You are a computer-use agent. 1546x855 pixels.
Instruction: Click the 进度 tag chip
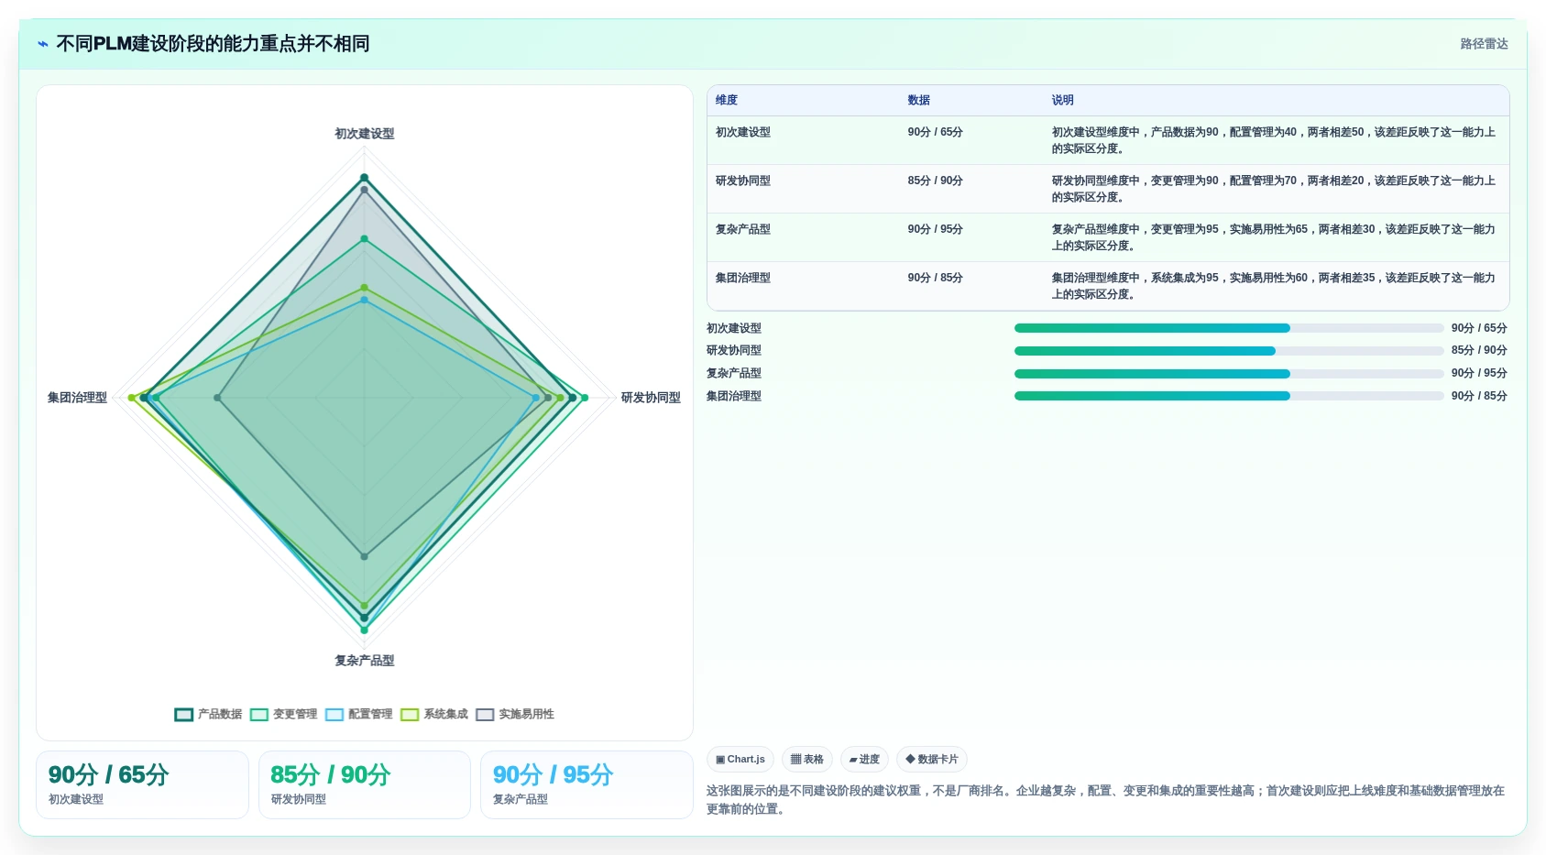pyautogui.click(x=864, y=759)
